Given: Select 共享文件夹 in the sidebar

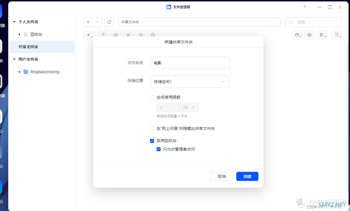Looking at the screenshot, I should click(x=42, y=47).
